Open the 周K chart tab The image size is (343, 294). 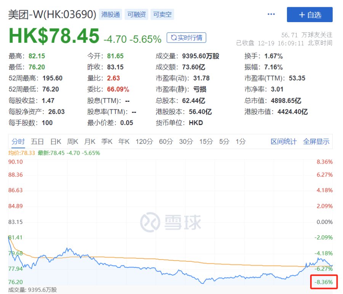coord(73,141)
